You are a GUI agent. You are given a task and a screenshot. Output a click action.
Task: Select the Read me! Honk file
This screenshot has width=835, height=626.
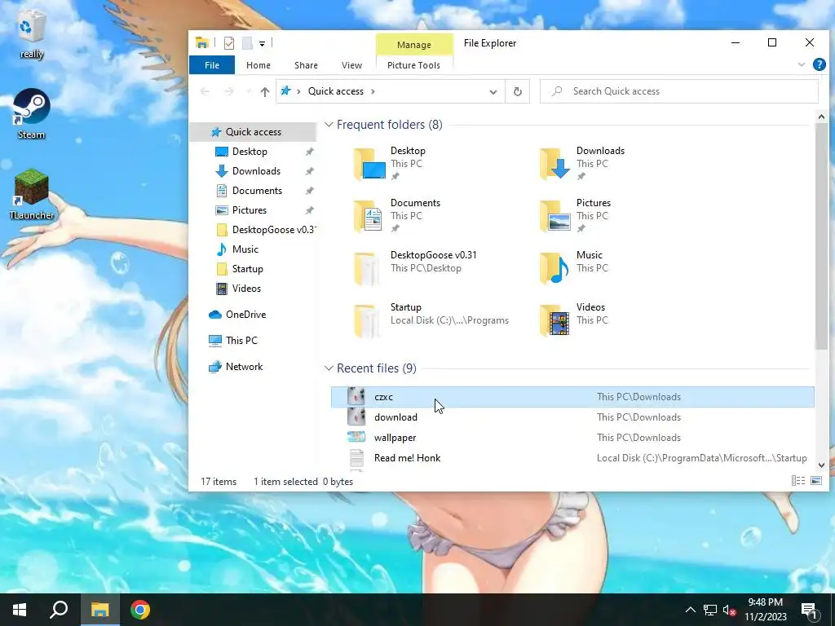(572, 458)
